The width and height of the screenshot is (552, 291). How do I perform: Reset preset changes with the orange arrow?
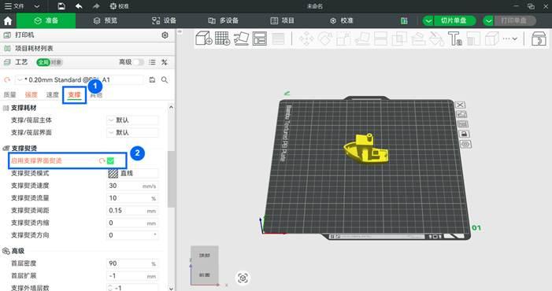[x=7, y=80]
